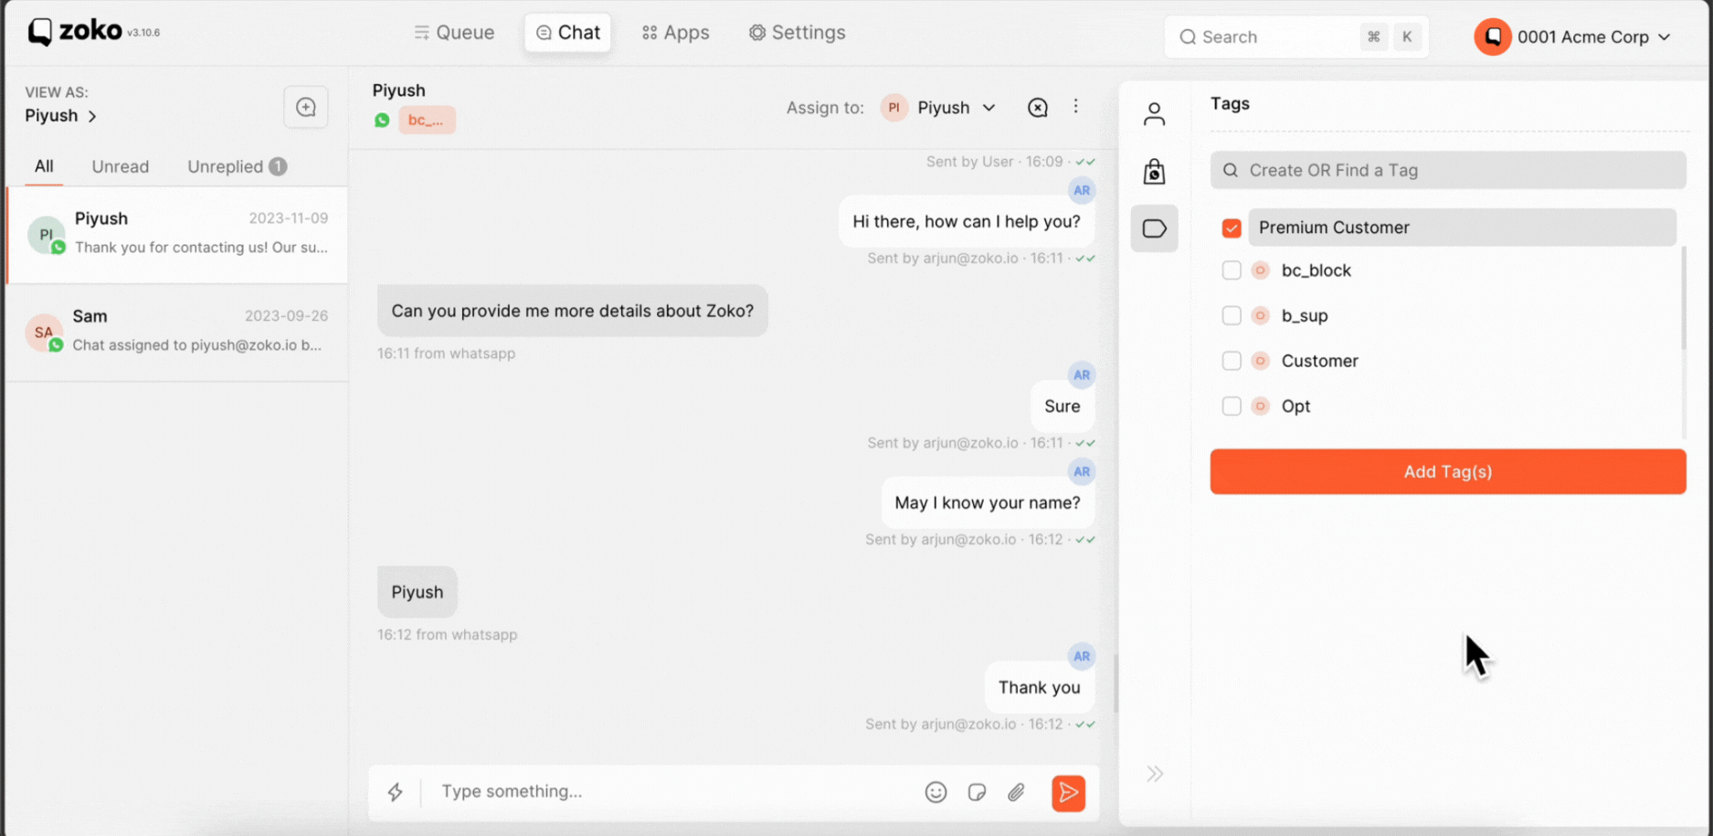Check the Opt tag checkbox

point(1232,406)
